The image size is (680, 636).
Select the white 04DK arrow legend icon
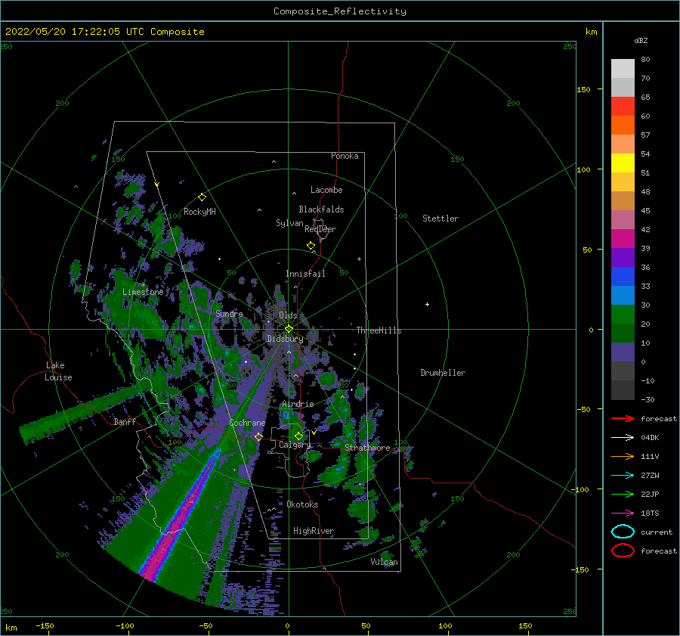(x=623, y=437)
